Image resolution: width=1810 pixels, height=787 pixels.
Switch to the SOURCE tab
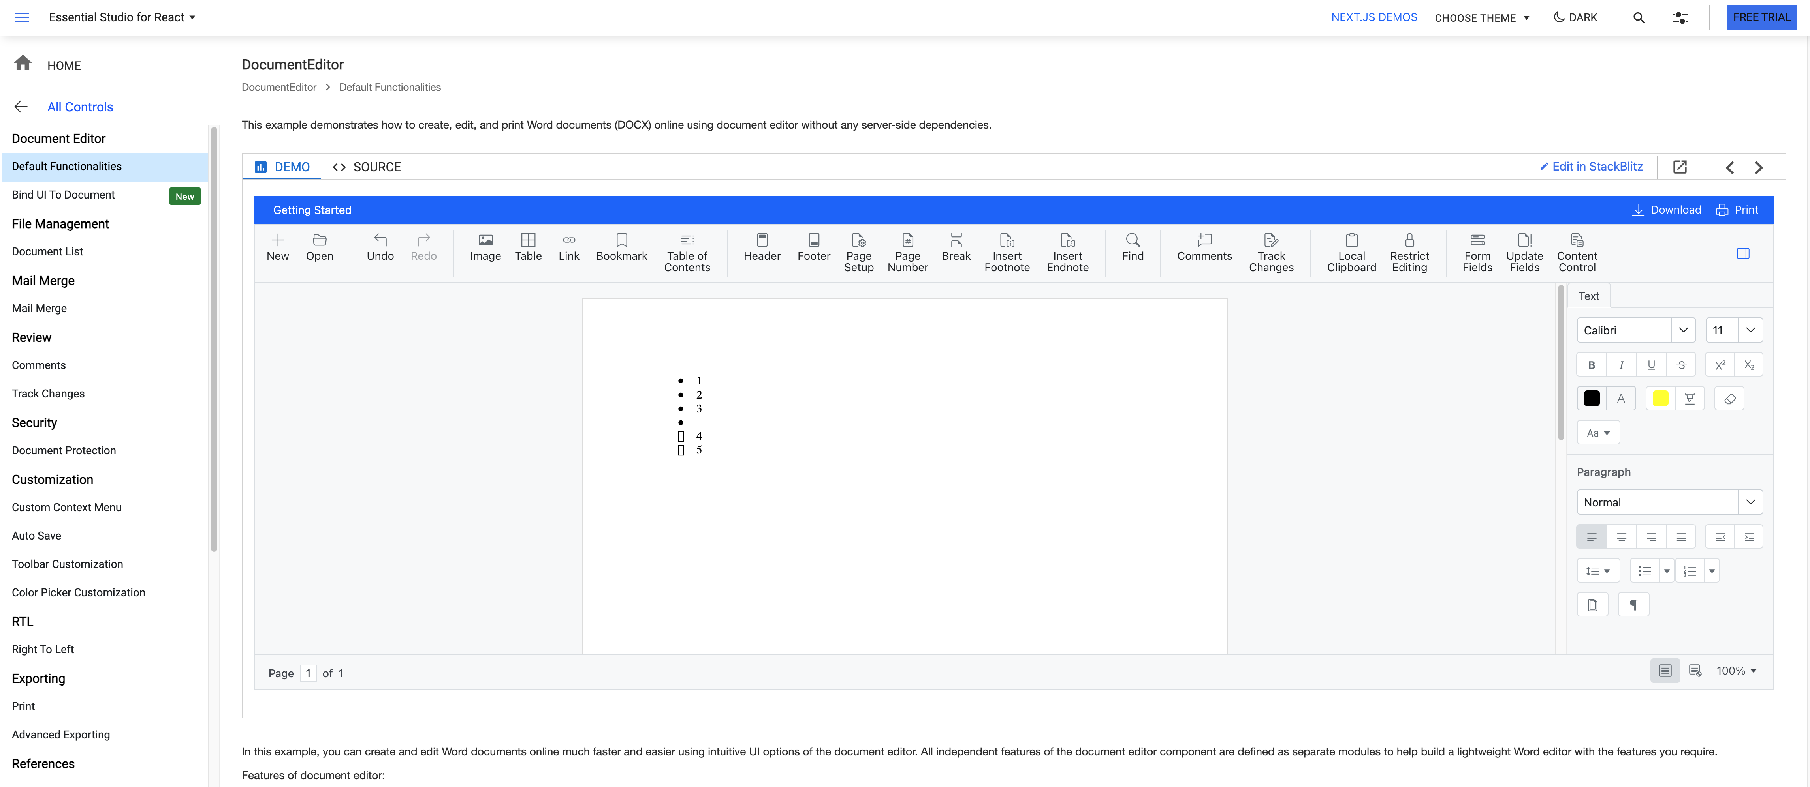367,167
